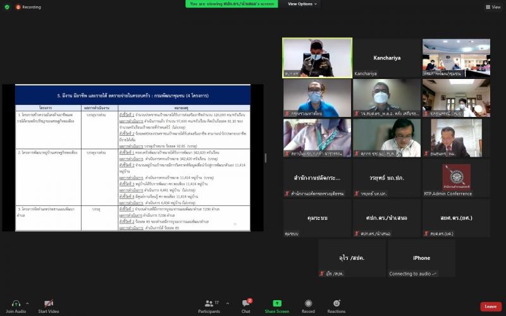This screenshot has height=316, width=506.
Task: Click 'Connecting to audio' status on iPhone tile
Action: pos(413,274)
